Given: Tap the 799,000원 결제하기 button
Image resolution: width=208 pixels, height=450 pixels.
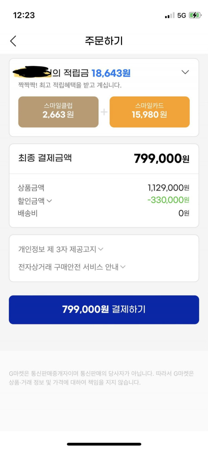Looking at the screenshot, I should tap(104, 310).
